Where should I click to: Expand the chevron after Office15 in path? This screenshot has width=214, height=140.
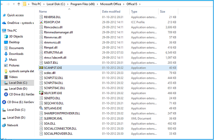pyautogui.click(x=140, y=4)
